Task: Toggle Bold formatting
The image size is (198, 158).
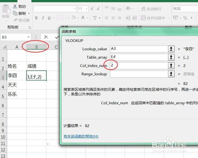Action: point(36,18)
